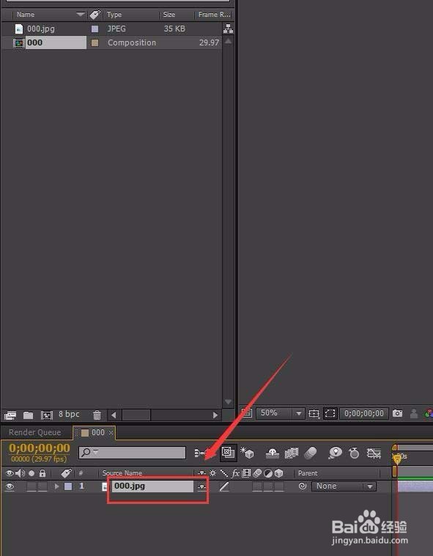Click the Effect fx switch column header
The height and width of the screenshot is (556, 433).
[235, 473]
